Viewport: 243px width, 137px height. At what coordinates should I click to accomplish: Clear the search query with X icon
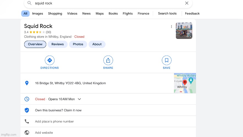tap(187, 3)
